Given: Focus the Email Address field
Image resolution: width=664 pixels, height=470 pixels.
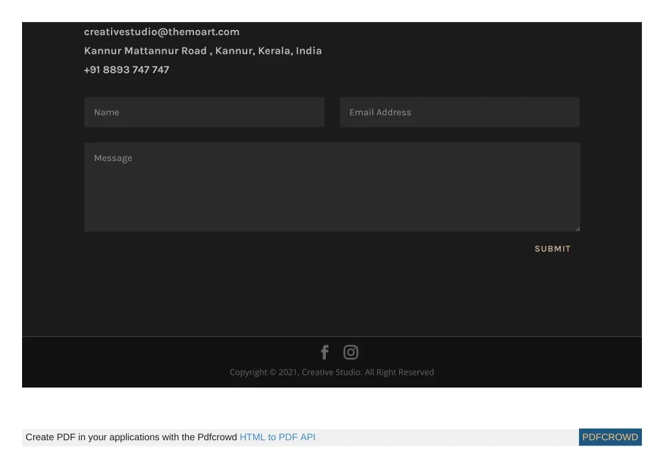Looking at the screenshot, I should (460, 112).
